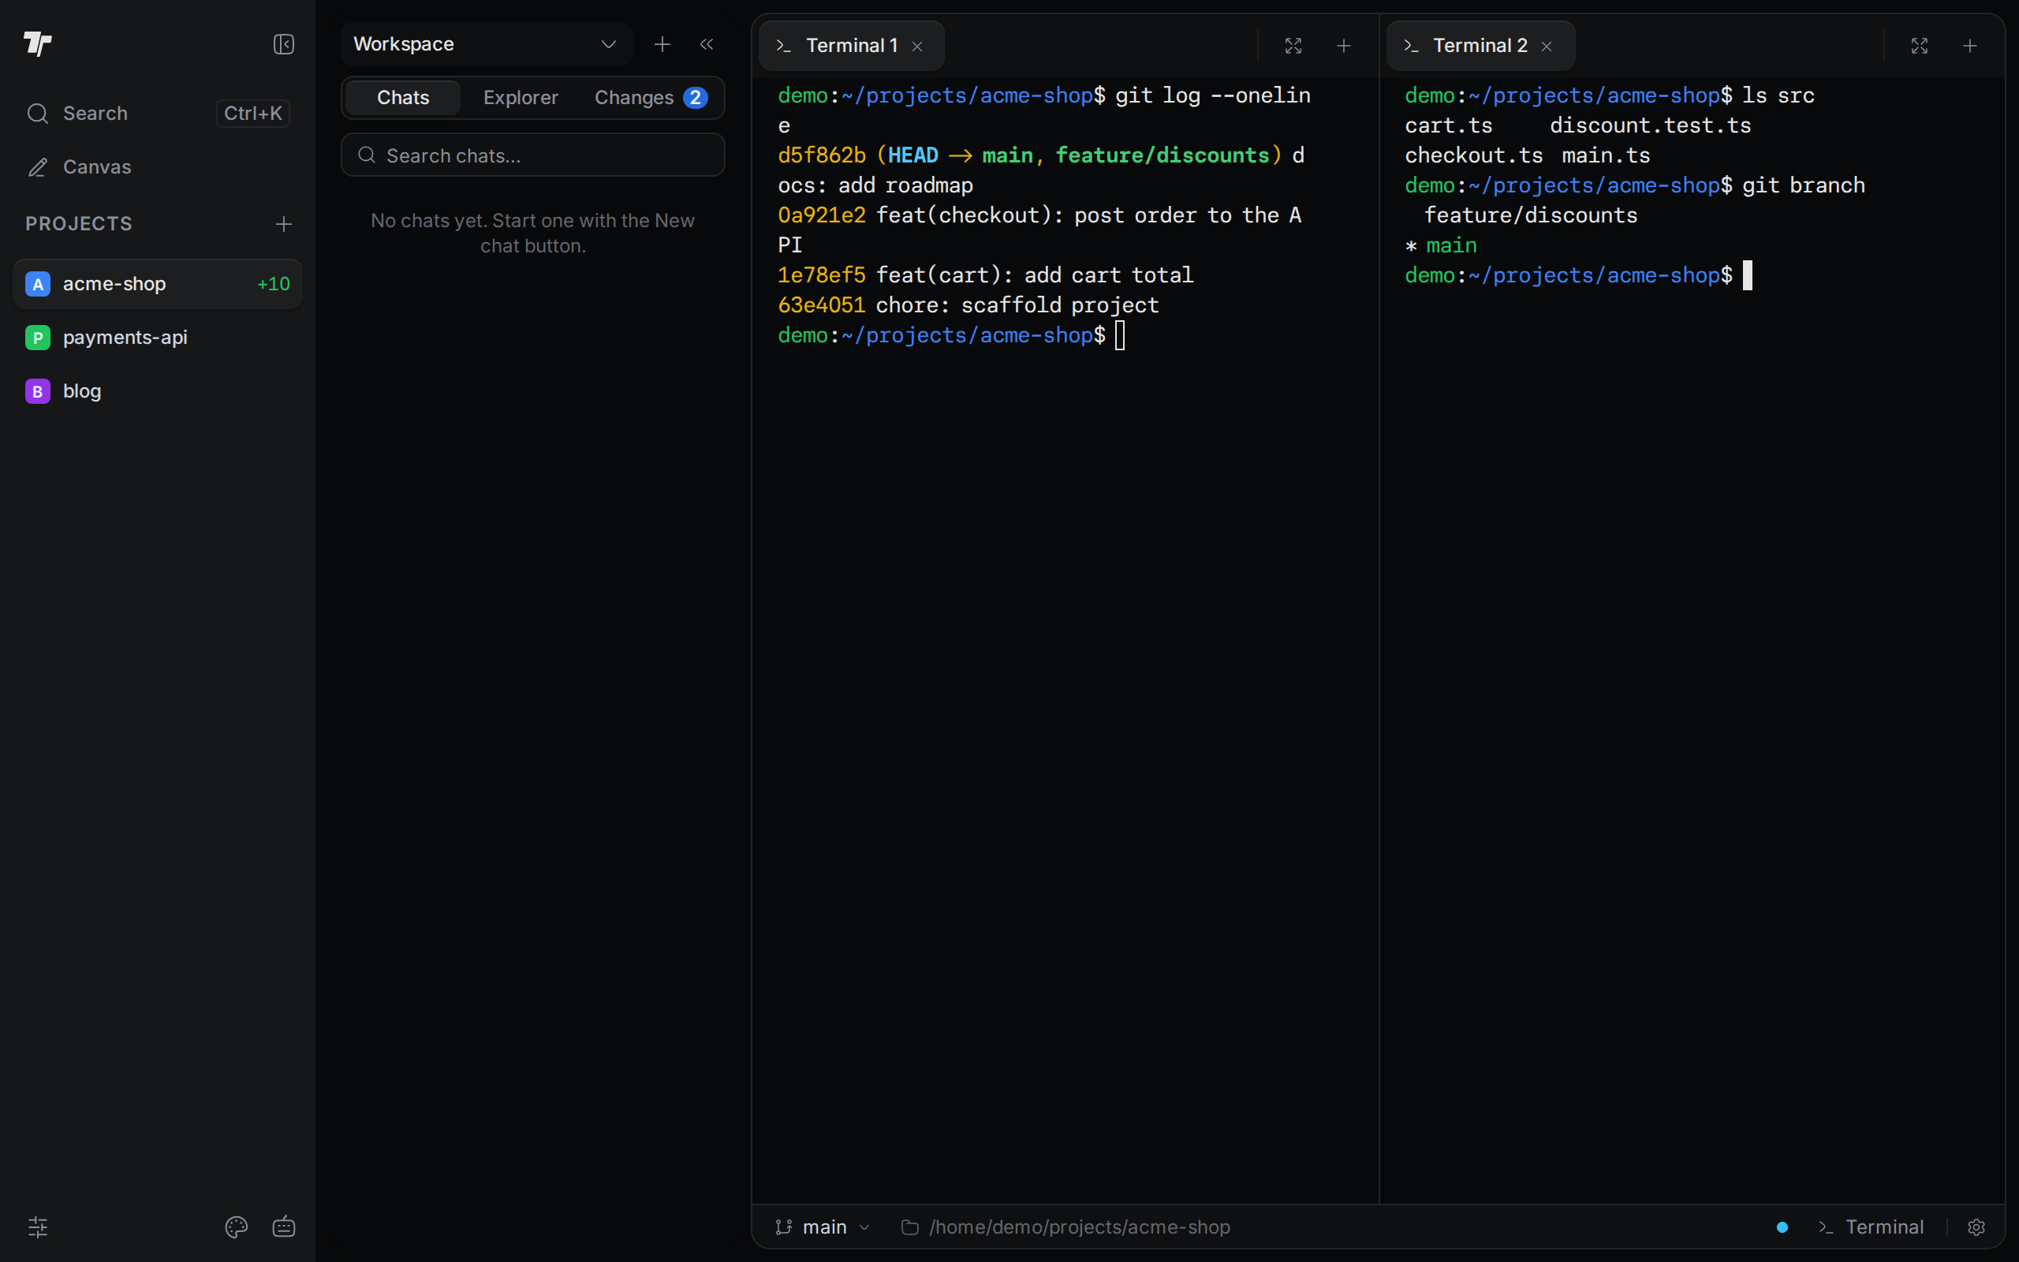
Task: Switch to the Changes tab
Action: pos(651,98)
